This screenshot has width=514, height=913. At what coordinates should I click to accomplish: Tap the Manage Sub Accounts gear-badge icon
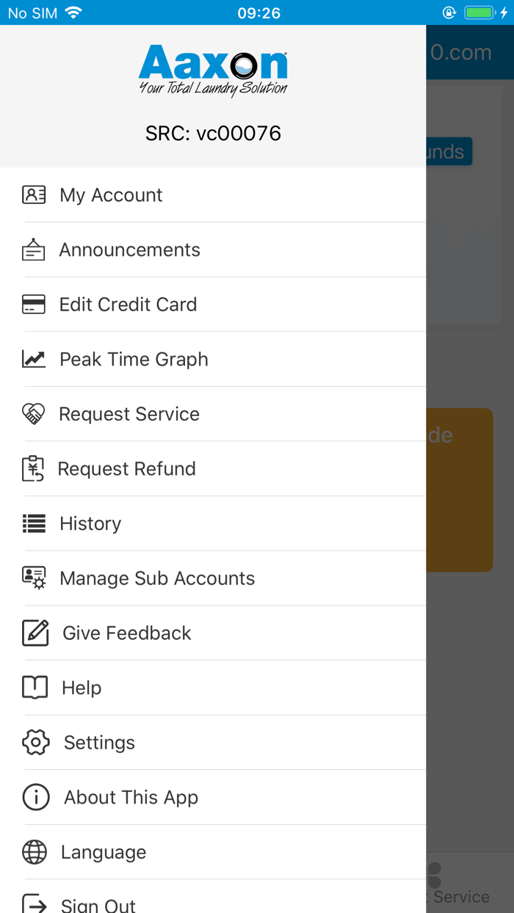(x=34, y=578)
